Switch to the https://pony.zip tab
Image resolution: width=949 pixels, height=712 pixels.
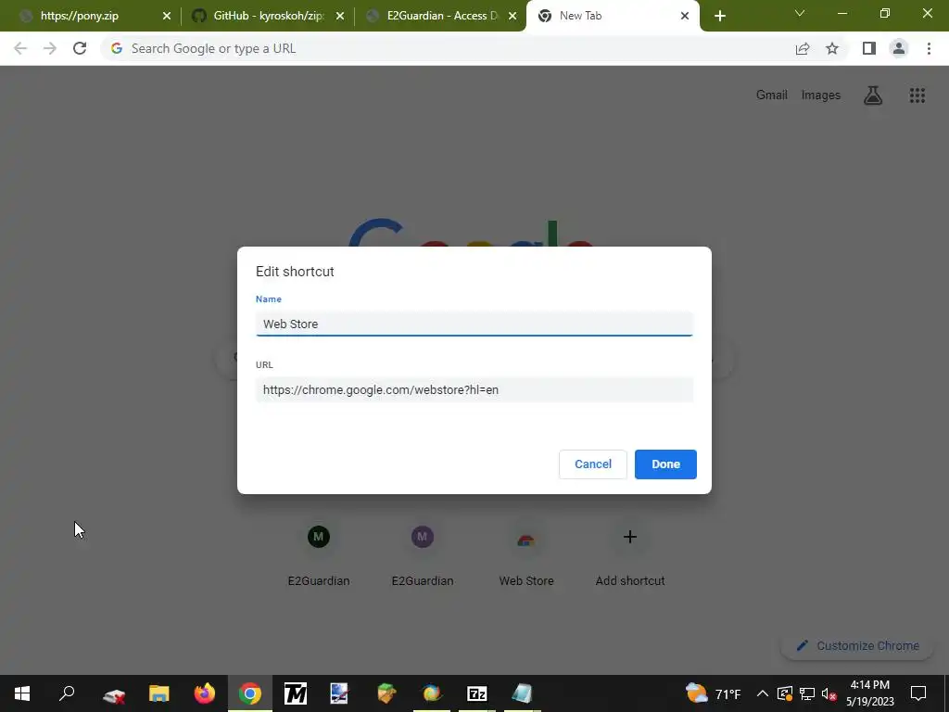[80, 16]
